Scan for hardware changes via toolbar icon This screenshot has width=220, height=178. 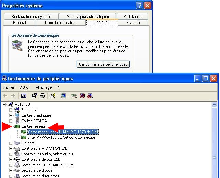(64, 96)
